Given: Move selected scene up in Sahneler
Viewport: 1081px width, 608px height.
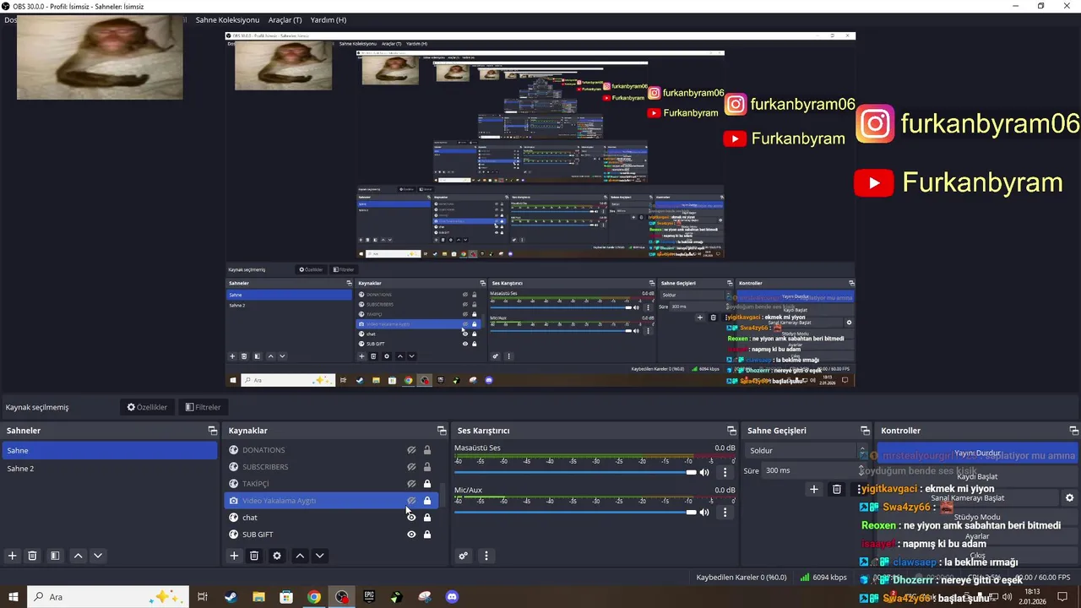Looking at the screenshot, I should pos(78,556).
